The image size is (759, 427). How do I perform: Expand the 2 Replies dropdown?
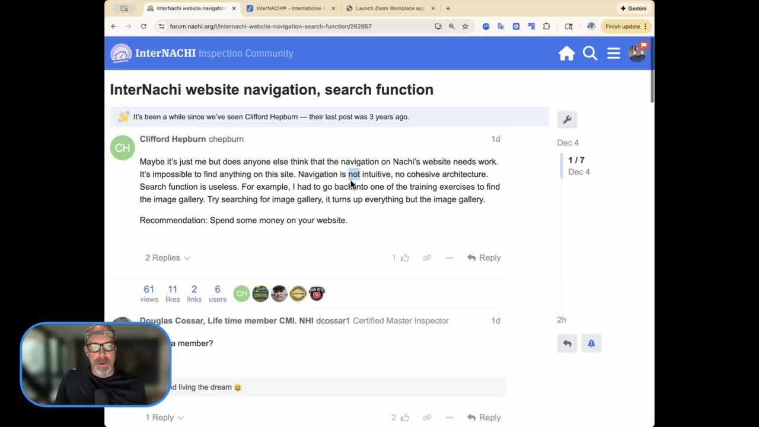coord(168,258)
